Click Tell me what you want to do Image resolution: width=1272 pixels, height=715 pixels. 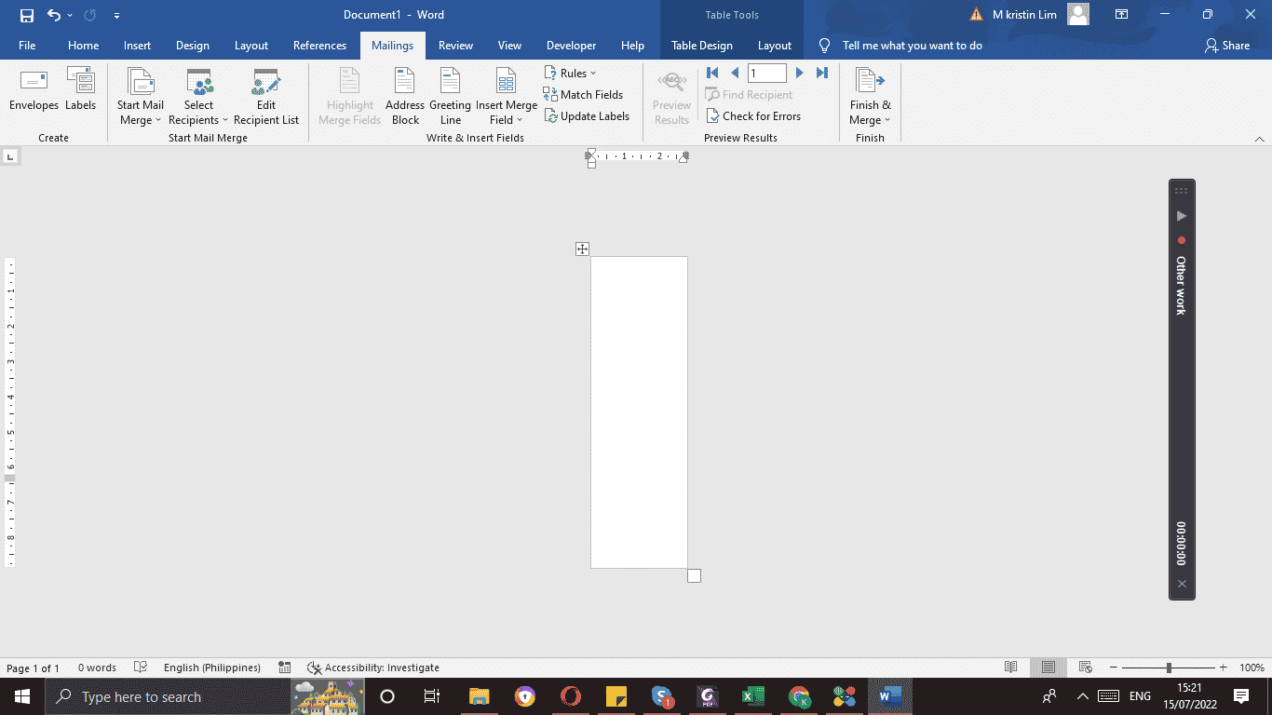tap(912, 46)
